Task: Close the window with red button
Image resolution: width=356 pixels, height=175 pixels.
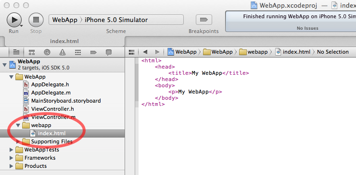Action: (7, 5)
